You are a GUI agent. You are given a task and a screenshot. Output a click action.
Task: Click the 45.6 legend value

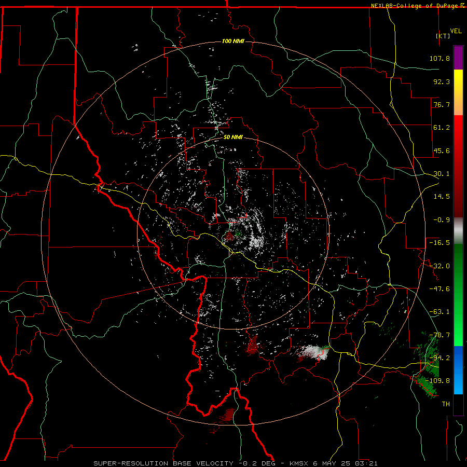pos(442,150)
